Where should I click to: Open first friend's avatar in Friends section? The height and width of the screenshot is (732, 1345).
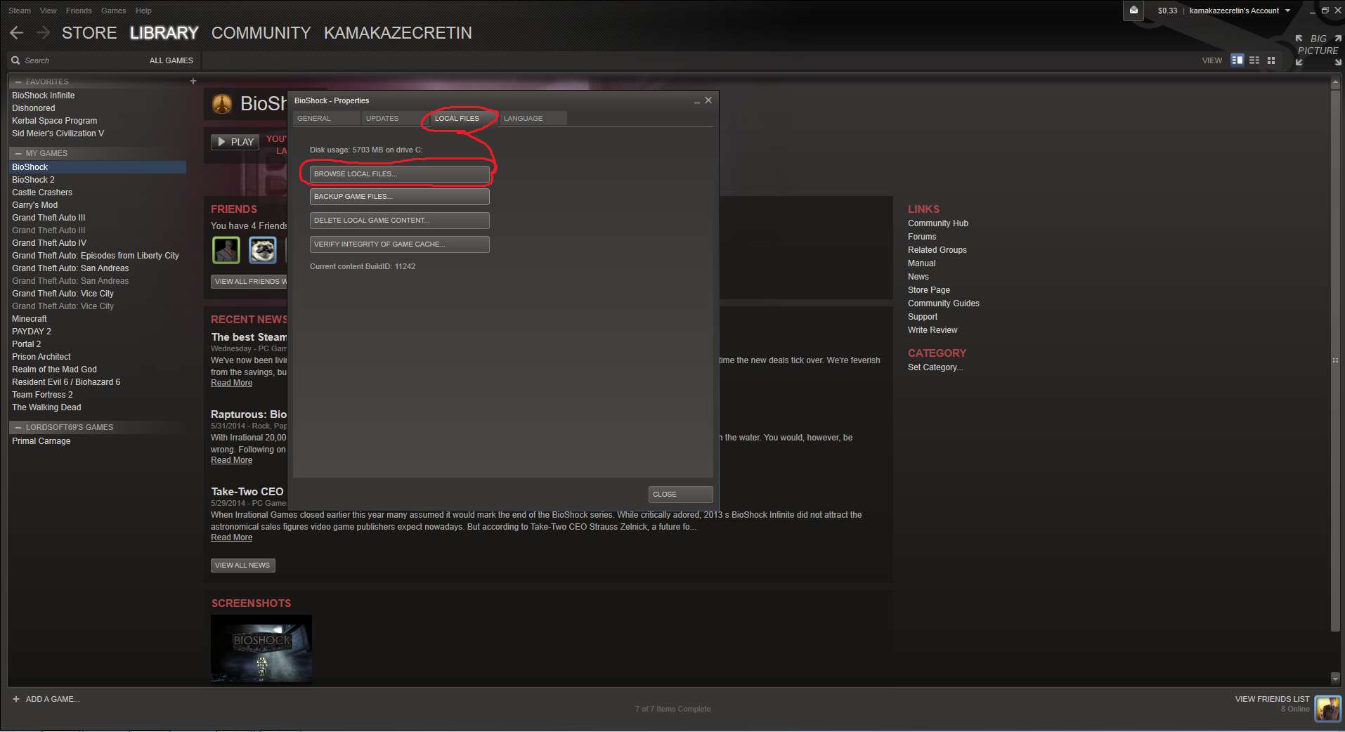(226, 250)
